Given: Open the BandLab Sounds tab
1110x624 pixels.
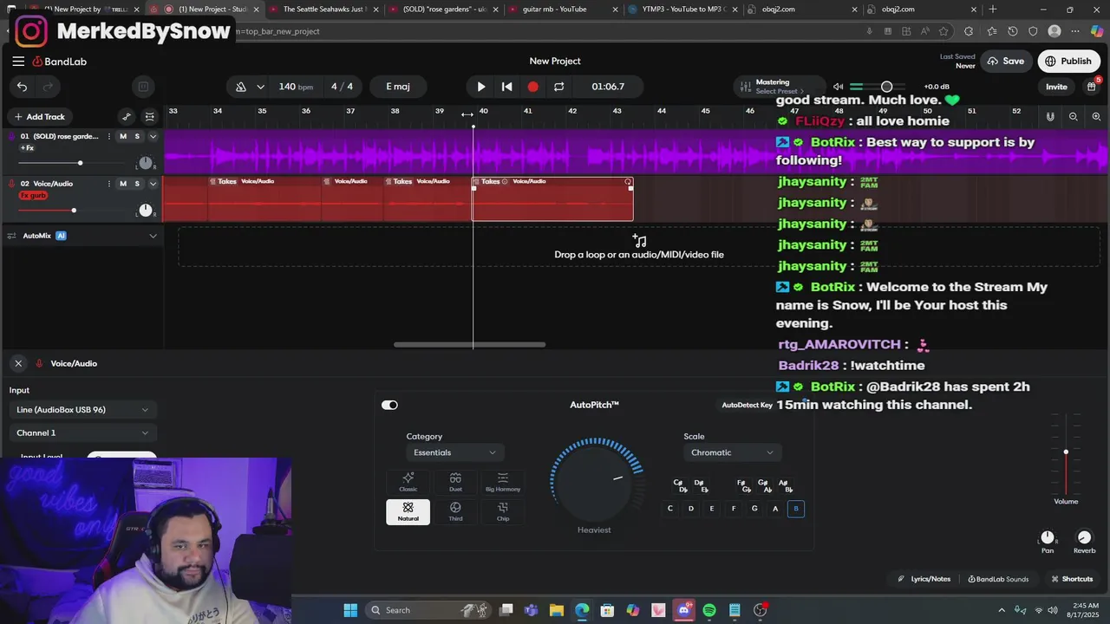Looking at the screenshot, I should click(998, 579).
